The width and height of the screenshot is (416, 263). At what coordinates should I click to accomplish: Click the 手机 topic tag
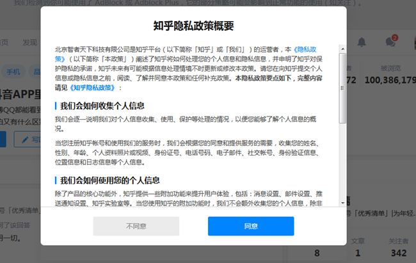pyautogui.click(x=13, y=72)
